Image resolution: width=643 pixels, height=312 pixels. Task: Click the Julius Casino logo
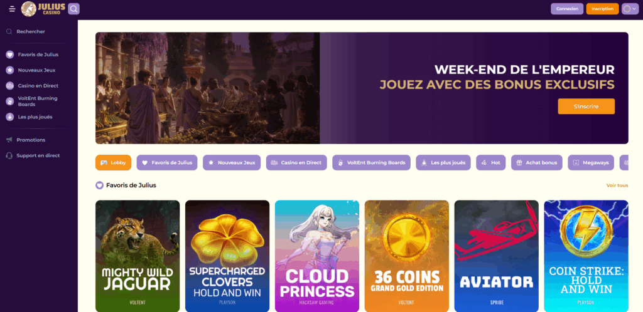point(43,9)
